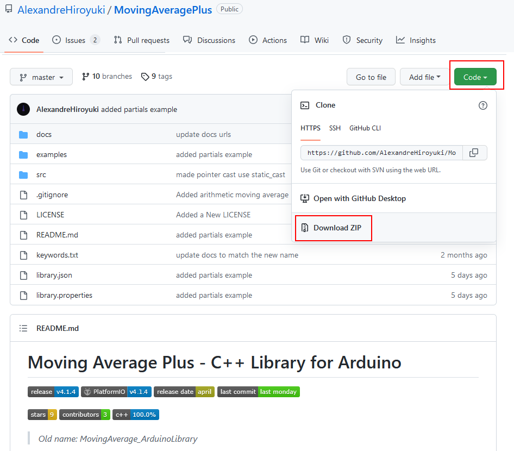Select the SSH clone tab
The height and width of the screenshot is (451, 514).
pyautogui.click(x=335, y=128)
